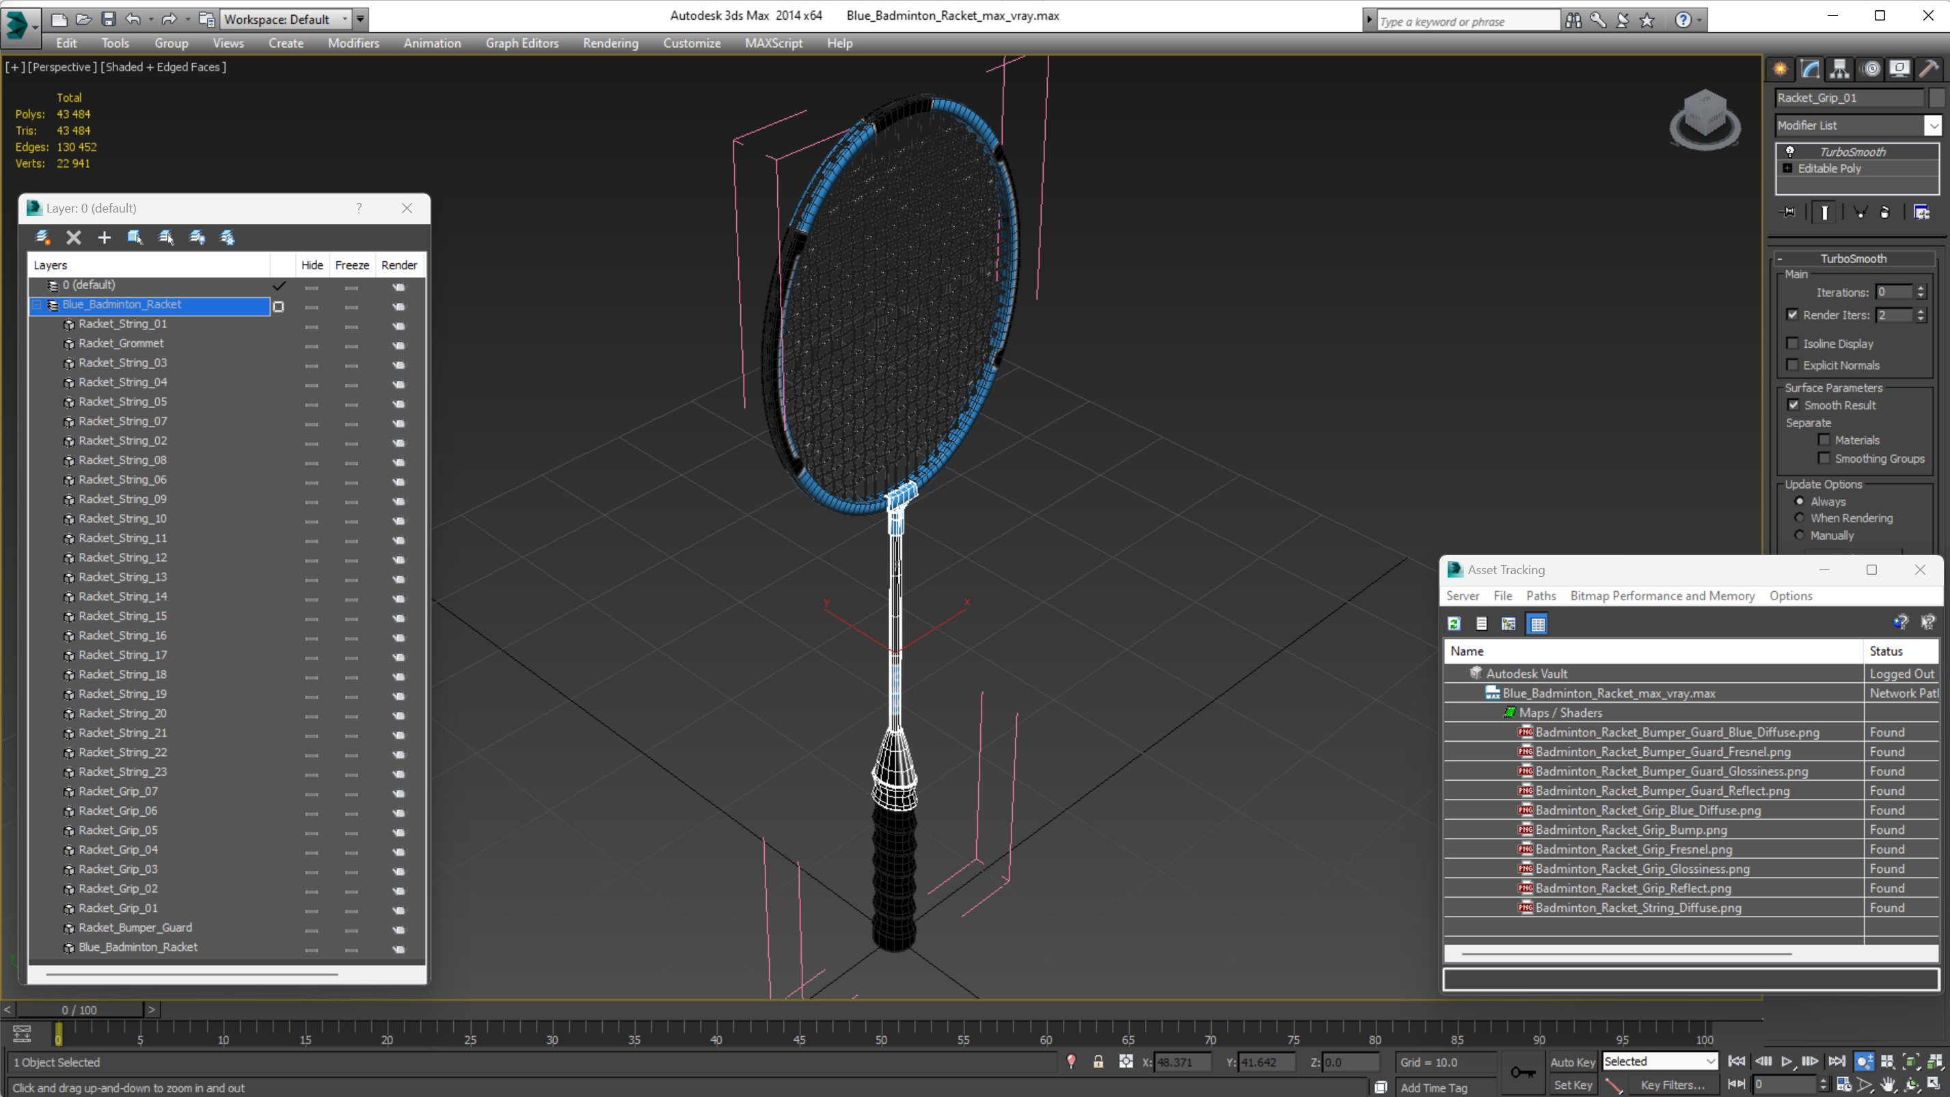Enable Isoline Display checkbox

(x=1793, y=343)
